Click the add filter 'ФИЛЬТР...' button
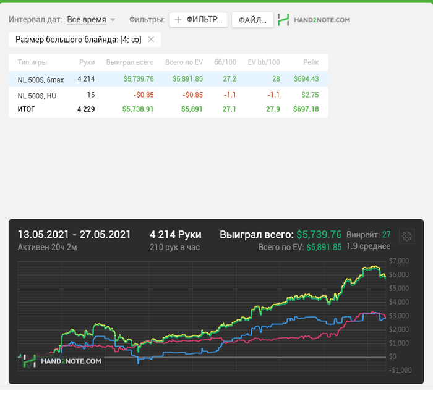Screen dimensions: 433x396 pos(199,20)
